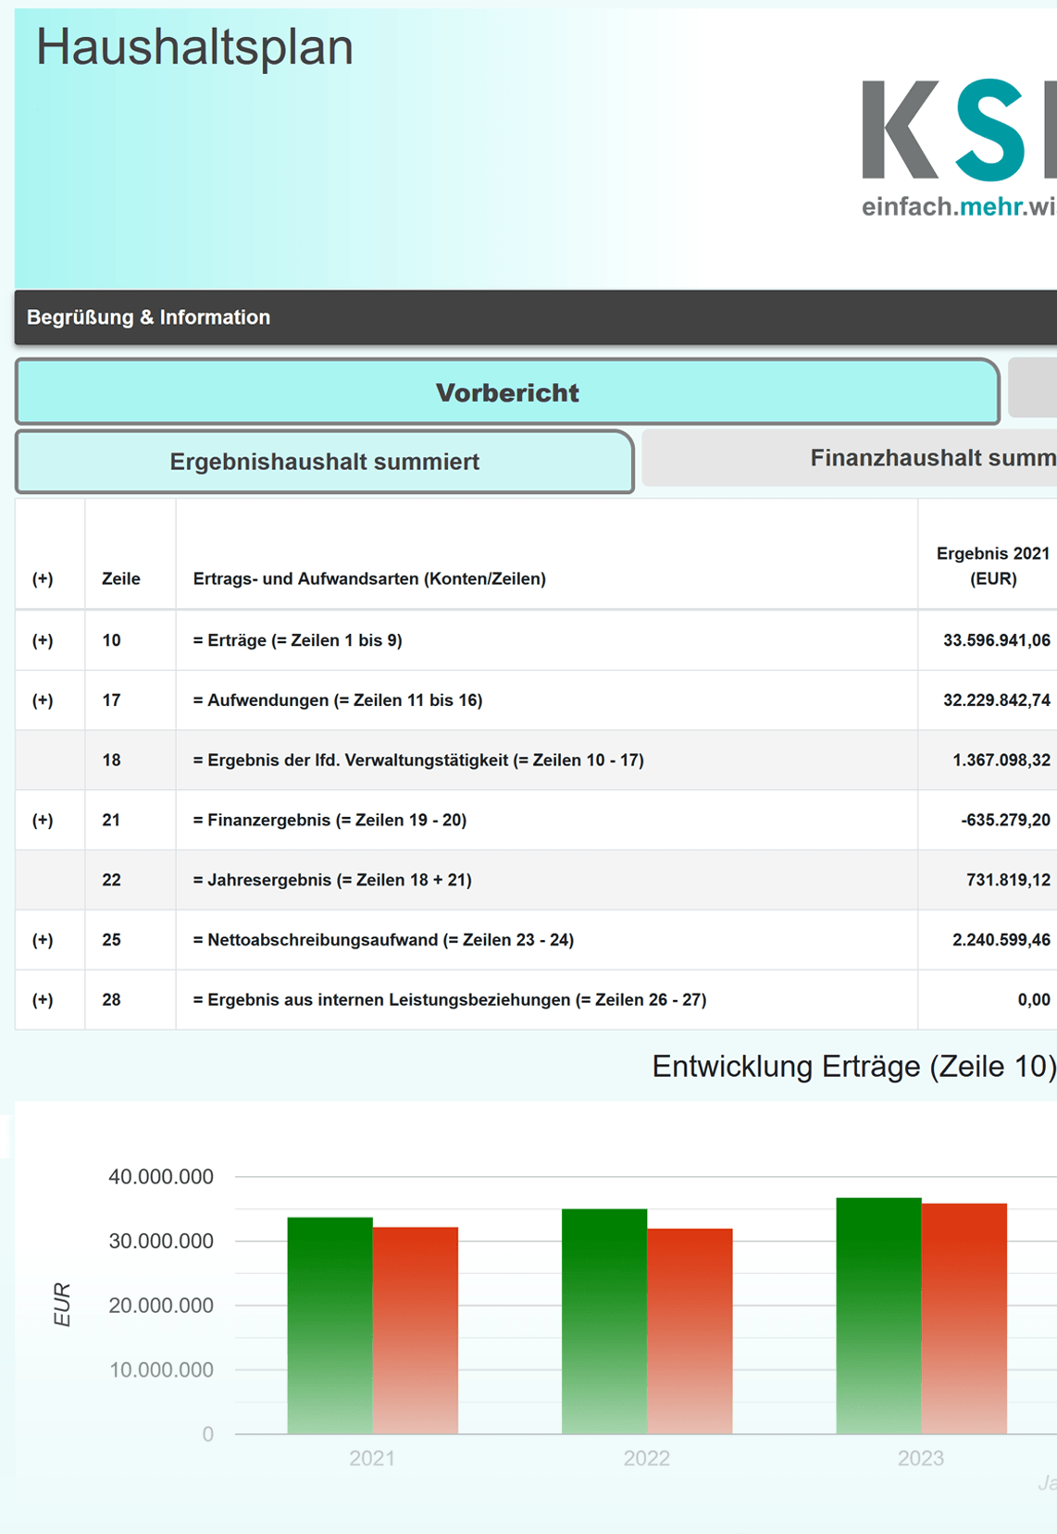Screen dimensions: 1057x1534
Task: Expand row 17 Aufwendungen breakdown
Action: [x=43, y=700]
